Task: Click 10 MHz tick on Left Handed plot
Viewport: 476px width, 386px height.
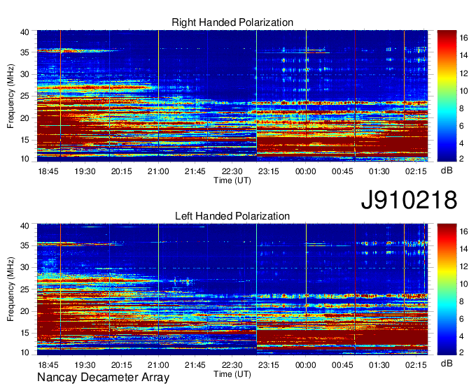Action: [24, 352]
